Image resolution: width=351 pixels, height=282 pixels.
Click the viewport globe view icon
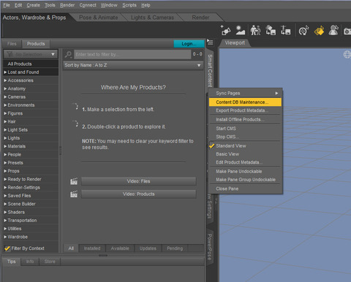coord(347,55)
